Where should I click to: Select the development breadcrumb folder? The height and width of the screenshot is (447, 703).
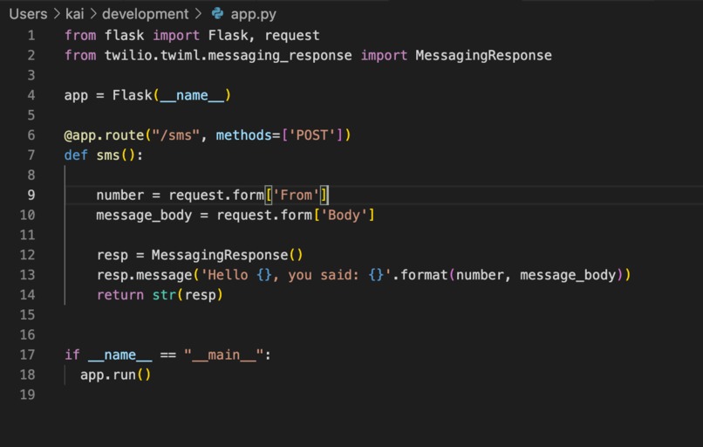pyautogui.click(x=146, y=14)
